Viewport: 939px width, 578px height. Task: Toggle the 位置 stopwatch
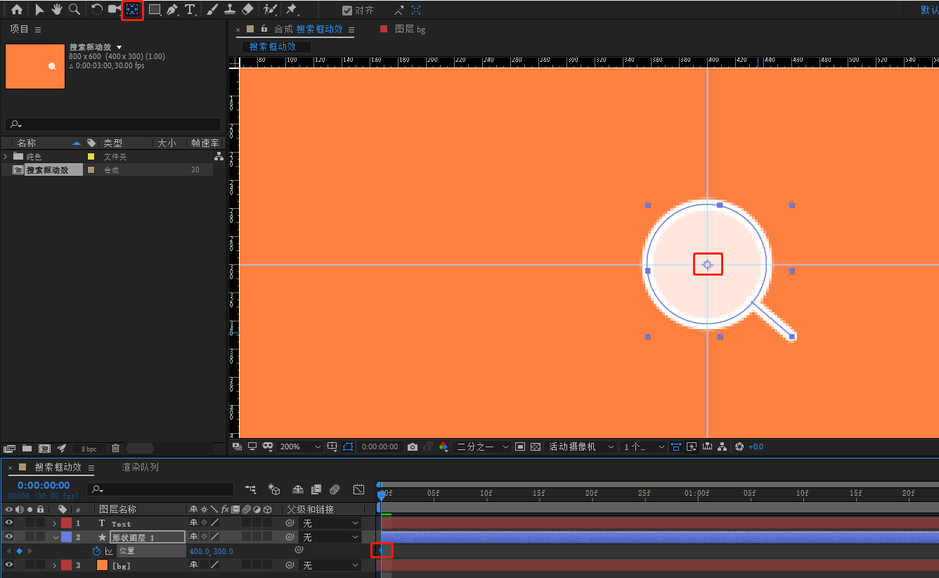tap(97, 551)
